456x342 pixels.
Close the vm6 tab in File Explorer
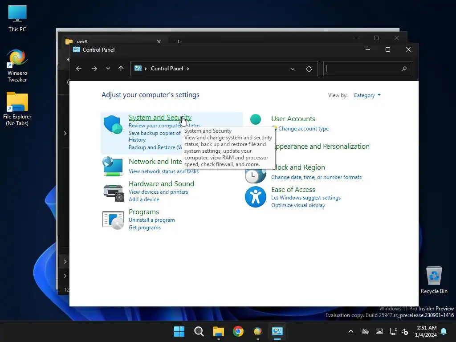pyautogui.click(x=159, y=41)
